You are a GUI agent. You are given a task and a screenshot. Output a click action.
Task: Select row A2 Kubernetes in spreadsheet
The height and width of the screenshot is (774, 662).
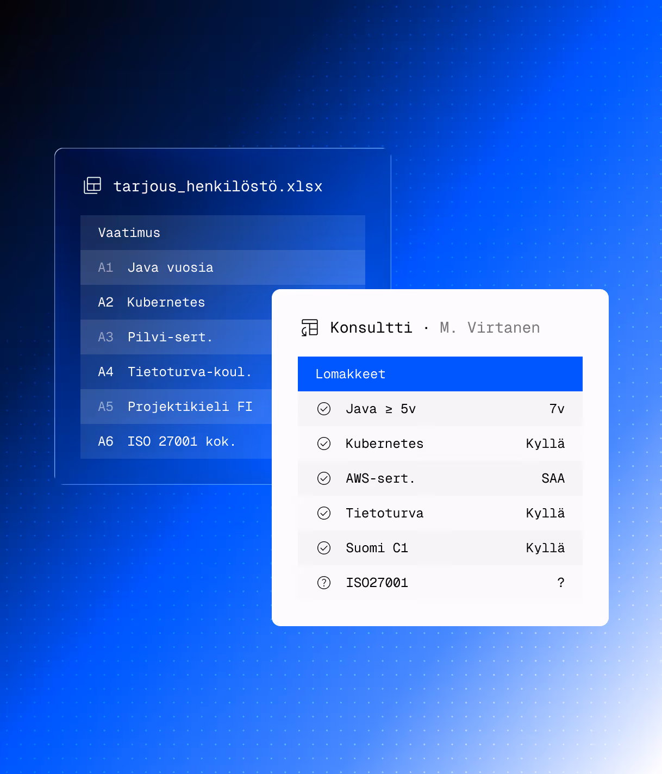coord(176,302)
